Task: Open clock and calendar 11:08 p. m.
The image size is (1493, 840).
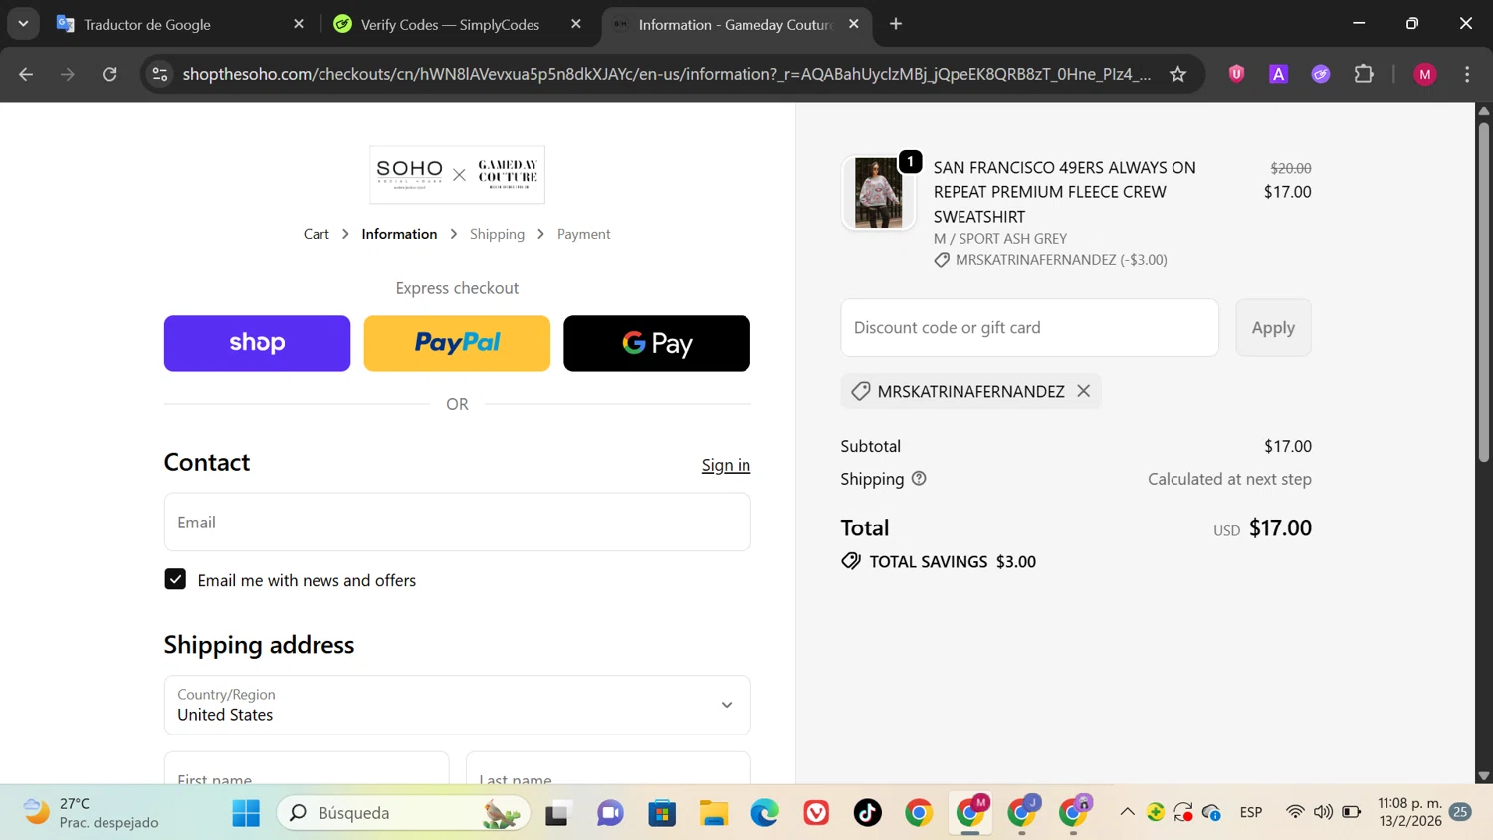Action: coord(1409,812)
